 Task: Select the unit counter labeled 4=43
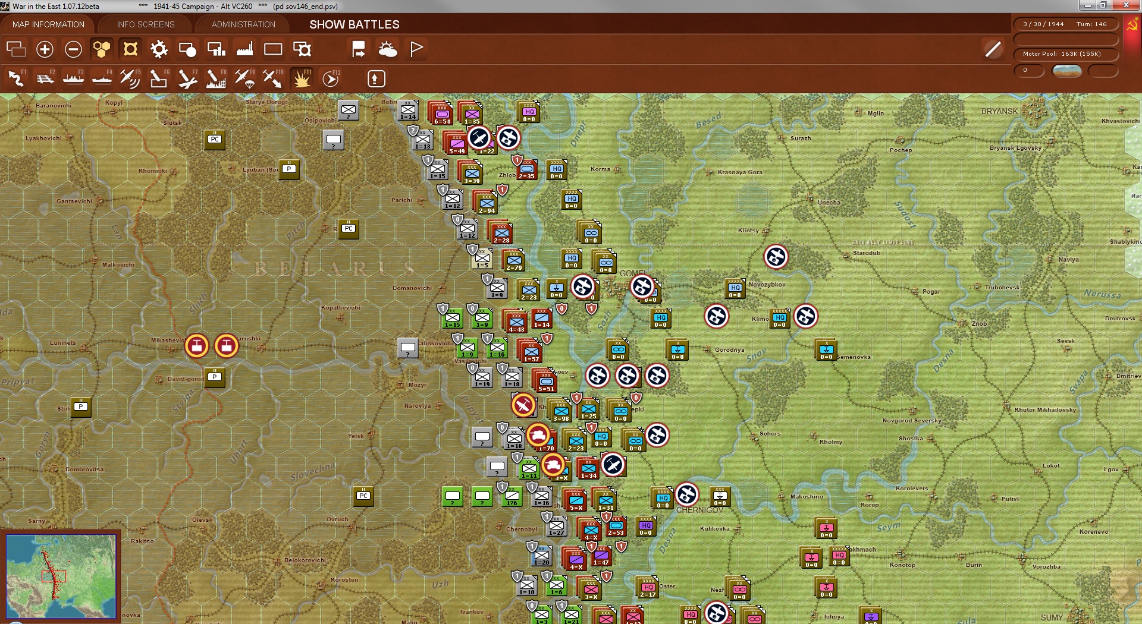coord(516,321)
